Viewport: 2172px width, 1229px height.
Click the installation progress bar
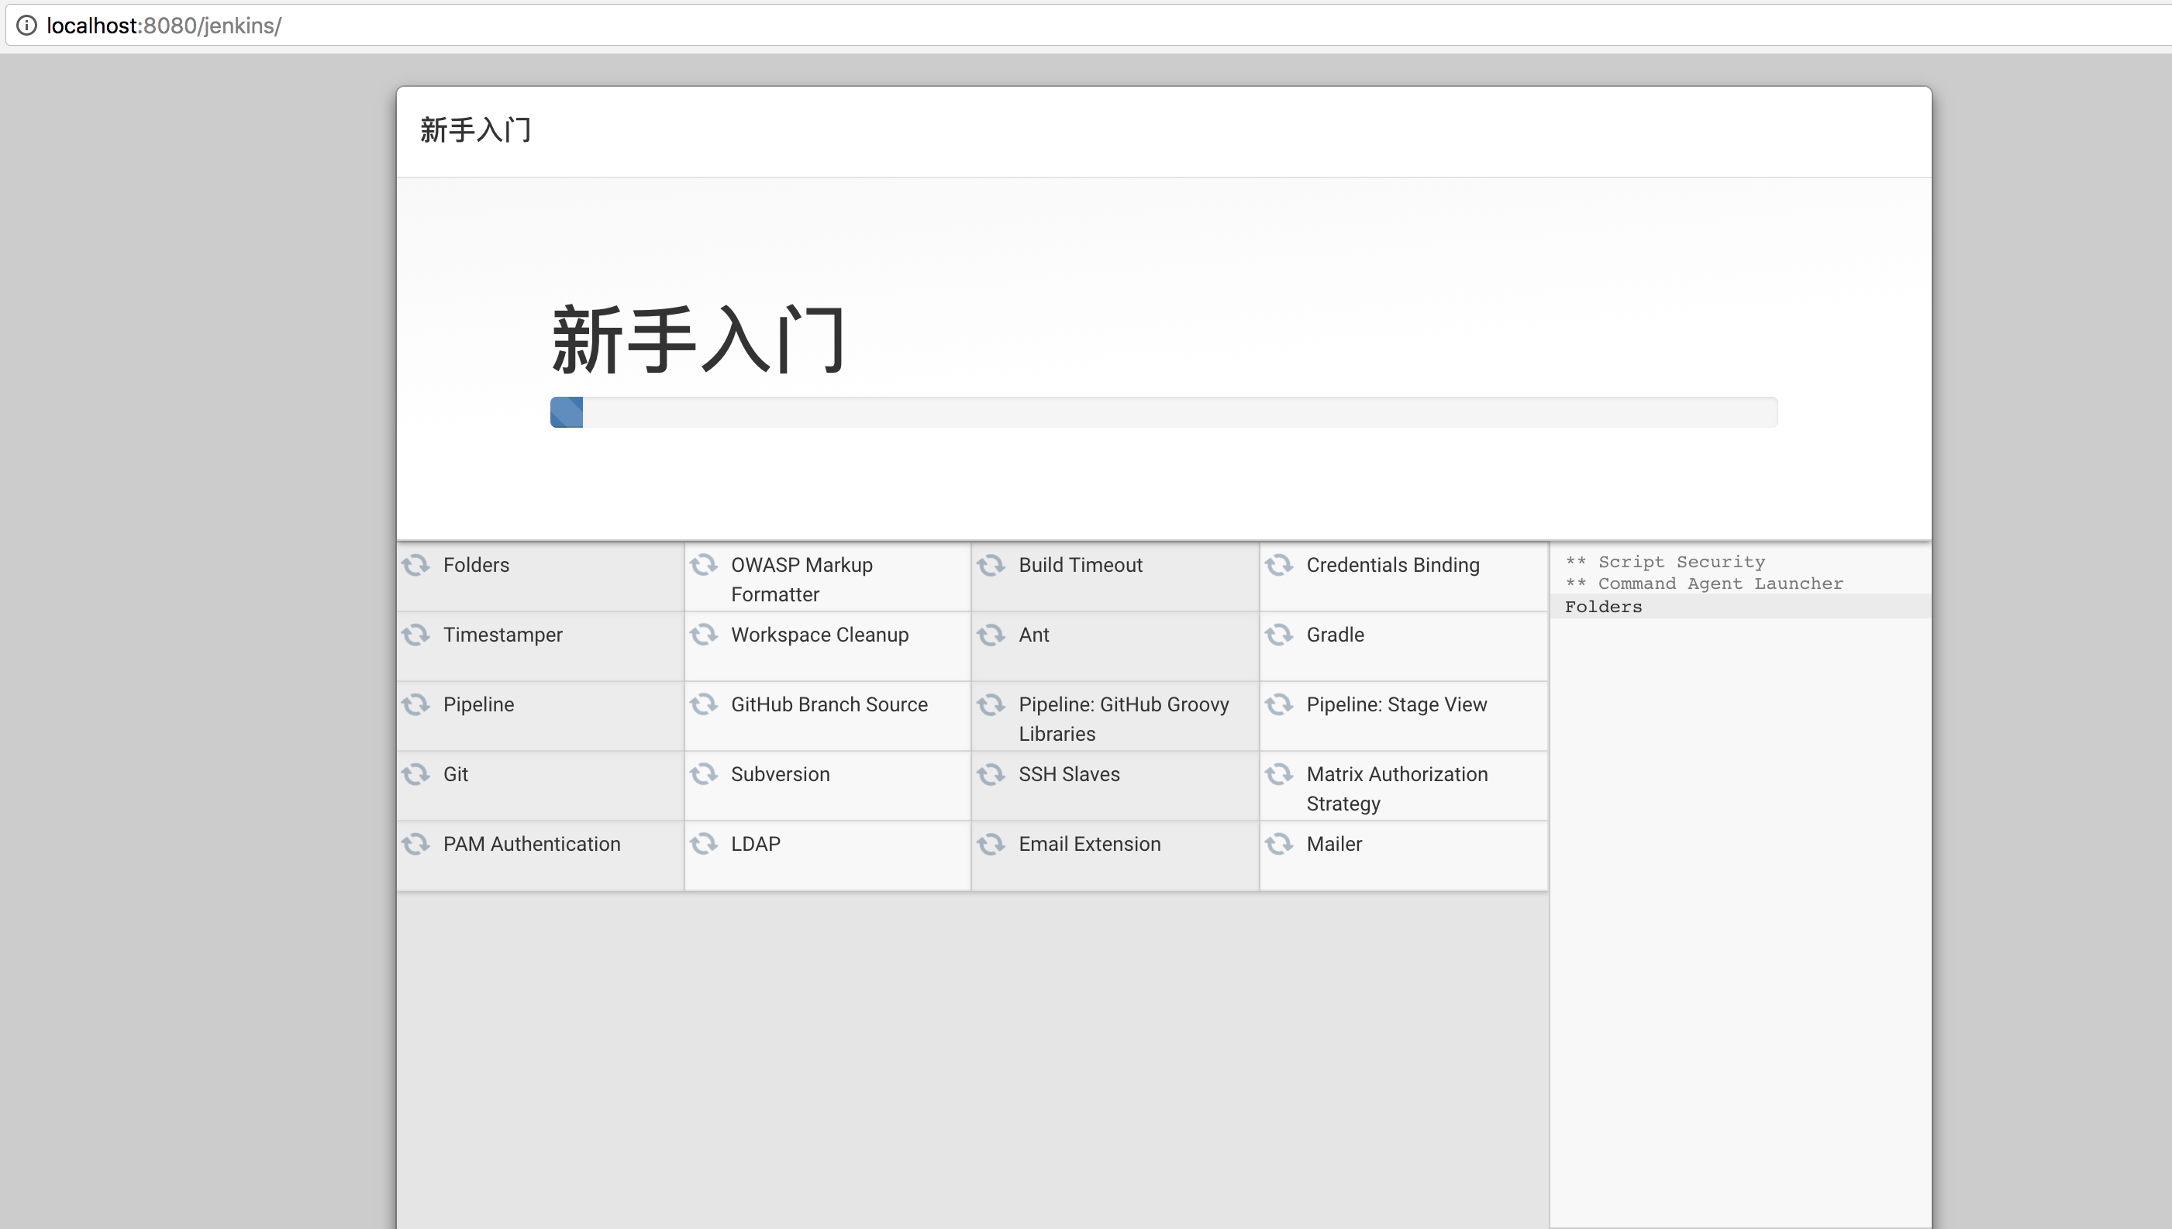pos(1164,412)
